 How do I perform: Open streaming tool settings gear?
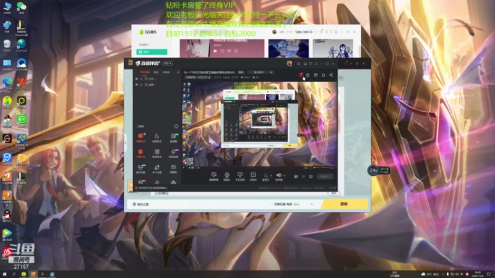(311, 177)
